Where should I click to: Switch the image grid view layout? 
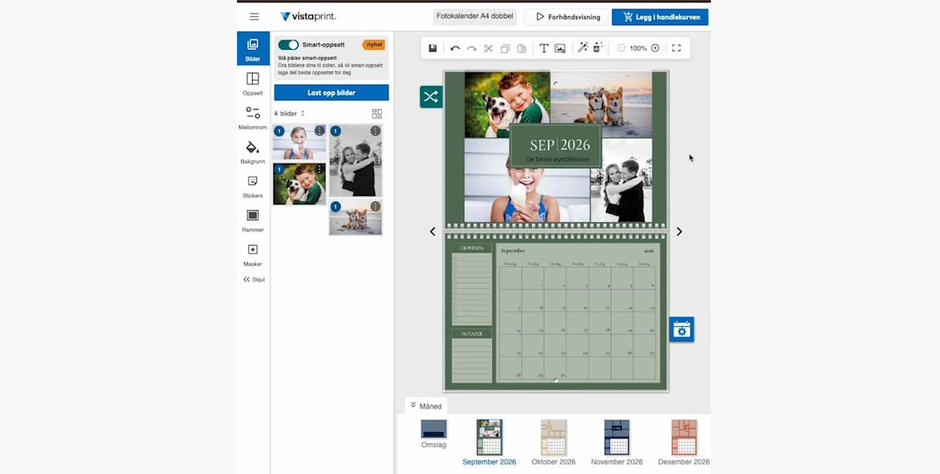pos(377,114)
